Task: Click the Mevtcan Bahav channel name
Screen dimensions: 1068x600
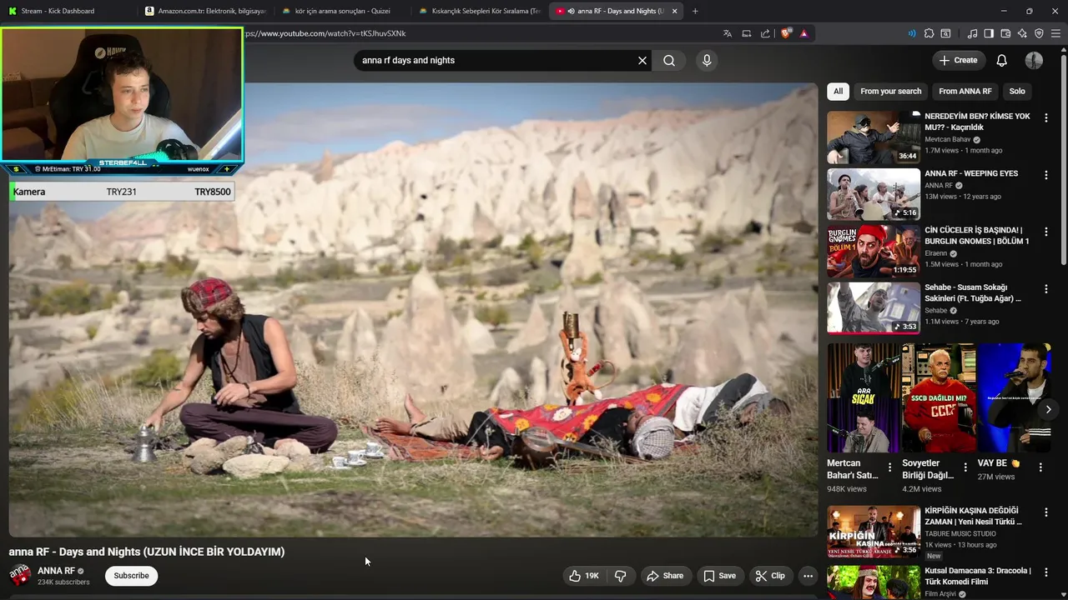Action: coord(948,140)
